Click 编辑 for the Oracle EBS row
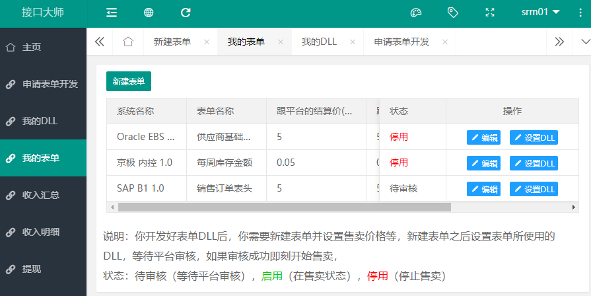Image resolution: width=591 pixels, height=296 pixels. coord(483,137)
